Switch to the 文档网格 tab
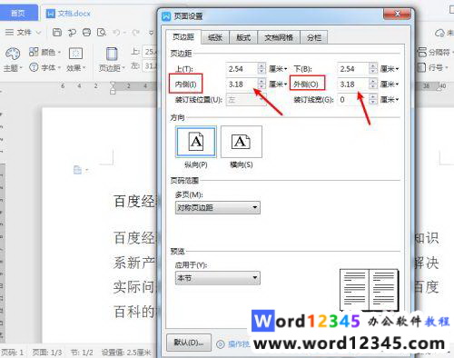Viewport: 454px width, 358px height. pos(279,37)
